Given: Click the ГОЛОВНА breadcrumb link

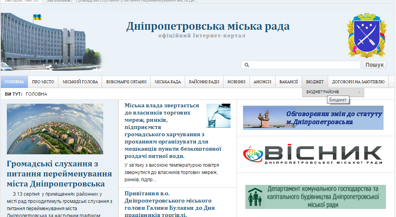Looking at the screenshot, I should coord(36,94).
